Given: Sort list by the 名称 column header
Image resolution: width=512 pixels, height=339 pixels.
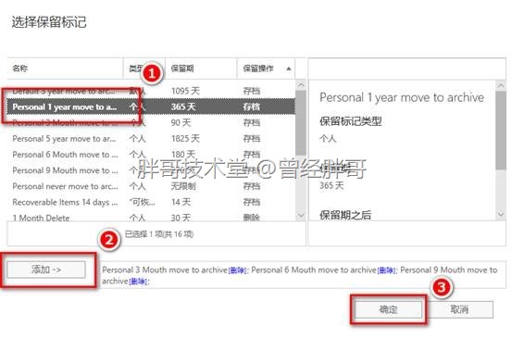Looking at the screenshot, I should 65,69.
